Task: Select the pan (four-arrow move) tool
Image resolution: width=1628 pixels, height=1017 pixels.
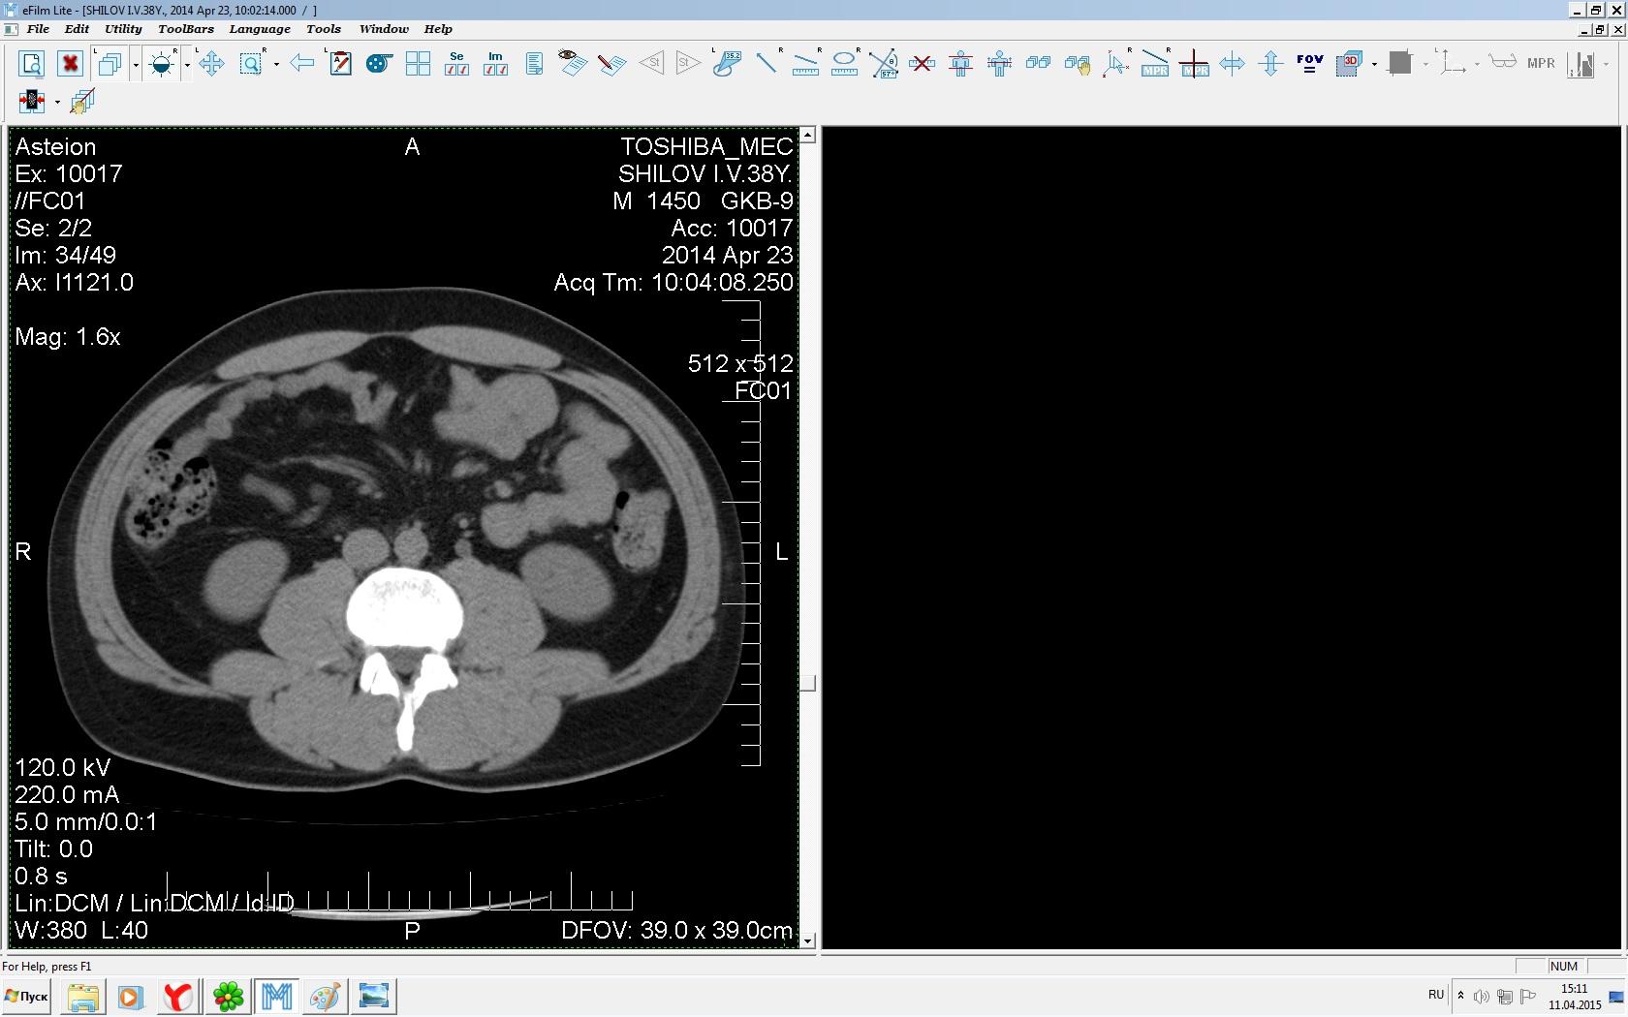Action: [211, 64]
